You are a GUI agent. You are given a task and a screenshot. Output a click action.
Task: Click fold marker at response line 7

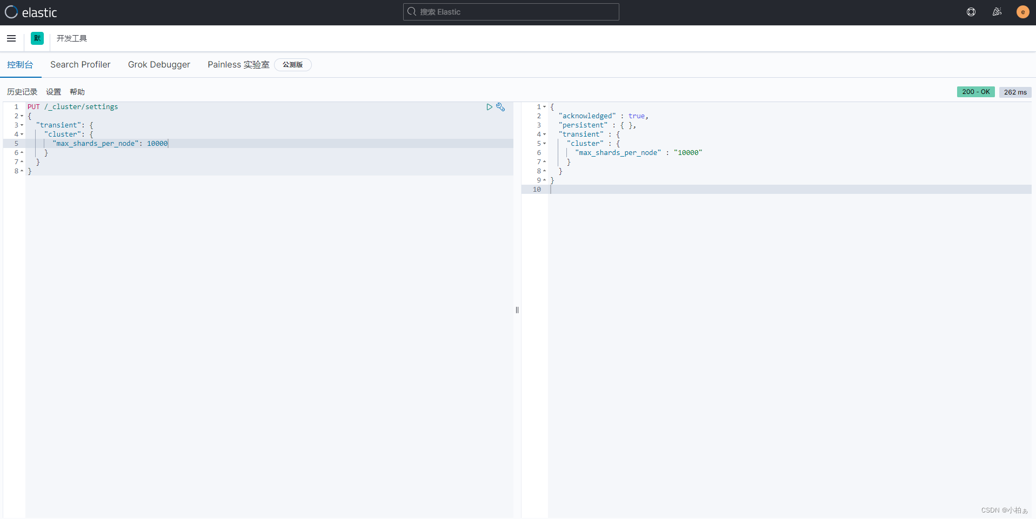pyautogui.click(x=545, y=162)
